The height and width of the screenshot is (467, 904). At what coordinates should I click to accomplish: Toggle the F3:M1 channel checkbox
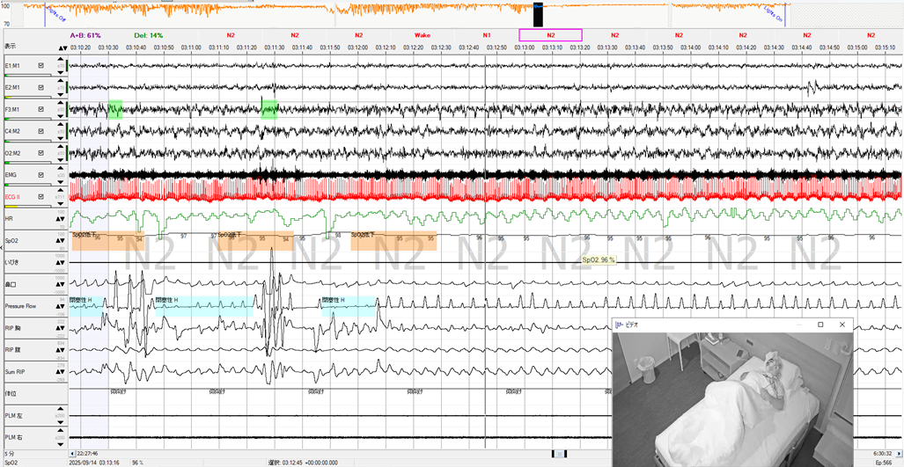40,110
